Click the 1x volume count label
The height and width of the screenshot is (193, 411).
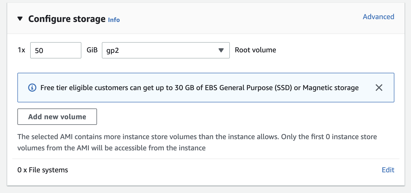[21, 50]
